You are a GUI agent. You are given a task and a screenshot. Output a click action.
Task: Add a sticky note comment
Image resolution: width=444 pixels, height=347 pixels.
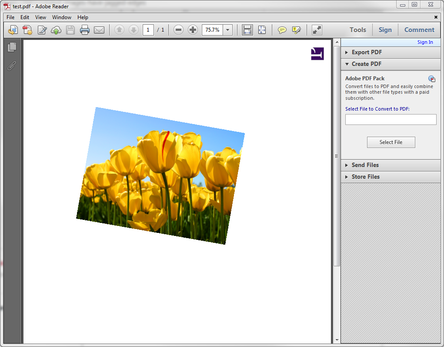282,30
